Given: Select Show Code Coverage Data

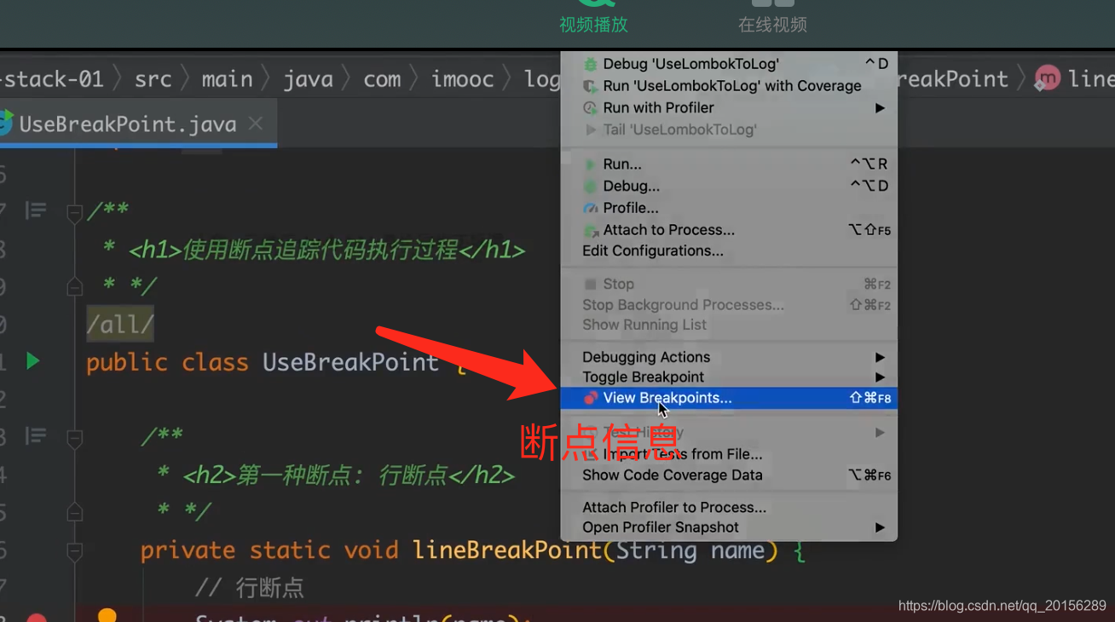Looking at the screenshot, I should pyautogui.click(x=729, y=475).
